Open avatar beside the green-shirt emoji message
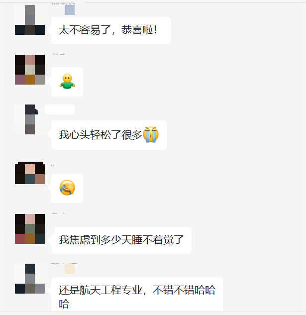Viewport: 306px width, 315px height. 30,70
